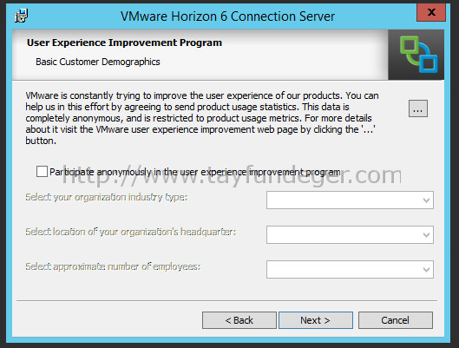
Task: Click the Participate anonymously label text
Action: pos(194,172)
